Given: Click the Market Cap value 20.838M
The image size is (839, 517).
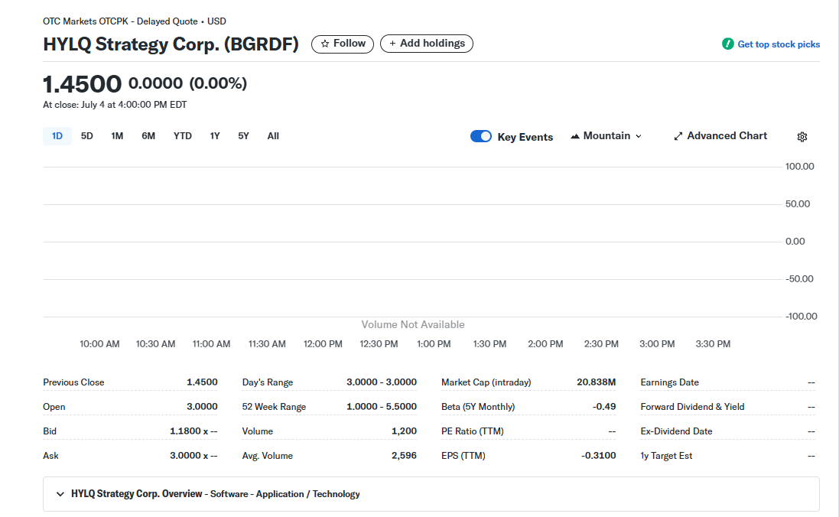Looking at the screenshot, I should pos(596,382).
